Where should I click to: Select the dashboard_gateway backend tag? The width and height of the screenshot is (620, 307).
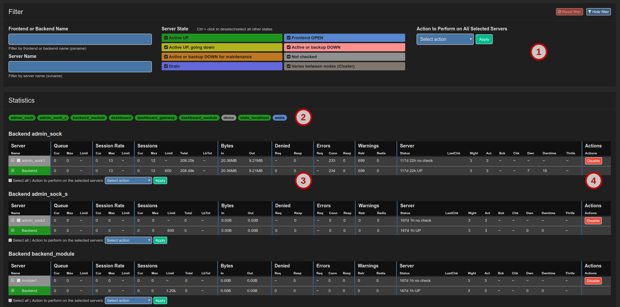[156, 118]
